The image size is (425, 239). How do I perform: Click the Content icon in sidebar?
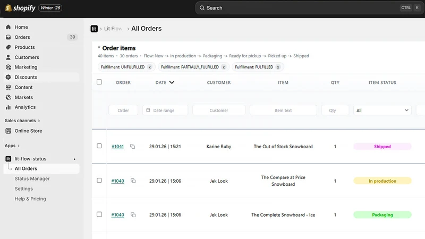click(8, 87)
